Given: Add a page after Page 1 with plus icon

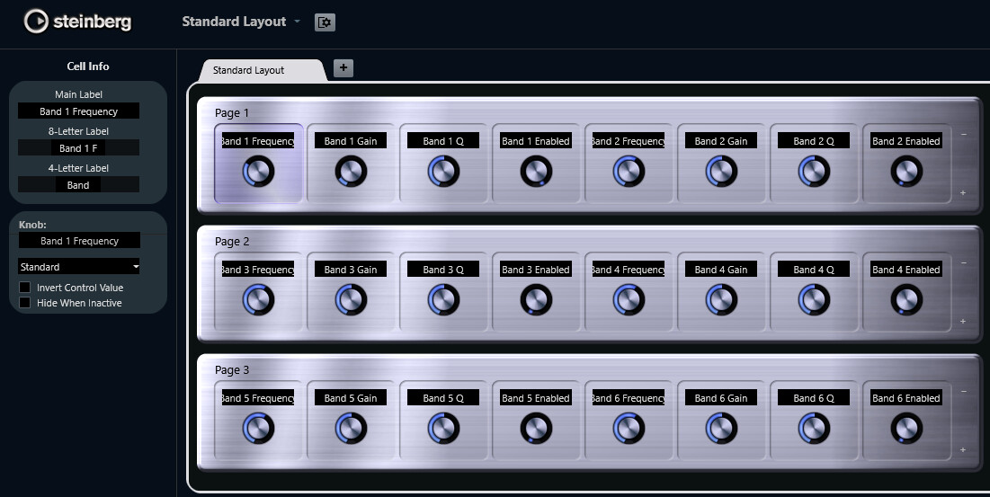Looking at the screenshot, I should [963, 192].
